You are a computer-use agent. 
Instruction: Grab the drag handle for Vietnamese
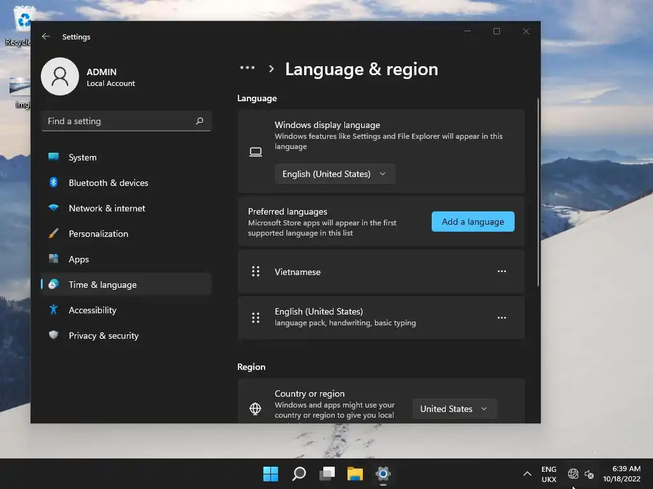256,271
